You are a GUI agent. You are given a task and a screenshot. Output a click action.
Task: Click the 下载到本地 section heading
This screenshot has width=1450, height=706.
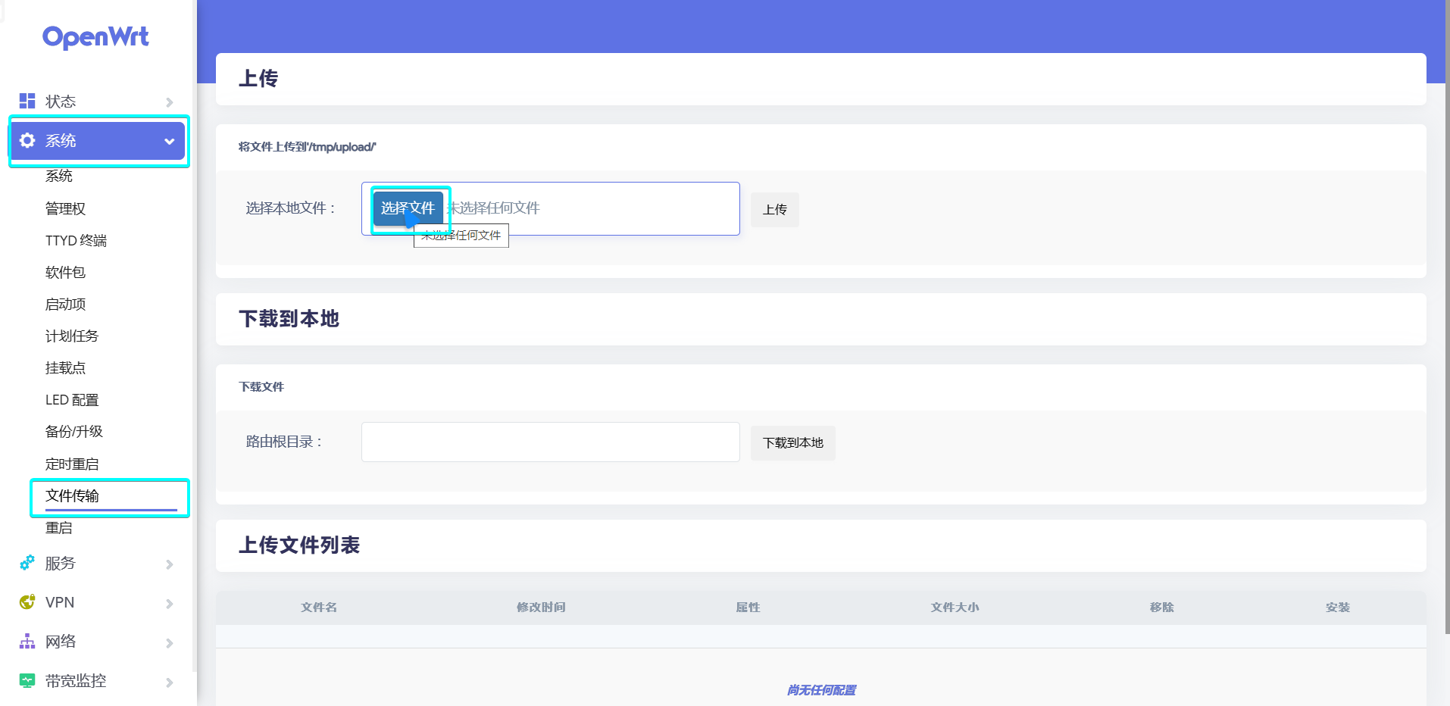[x=289, y=319]
